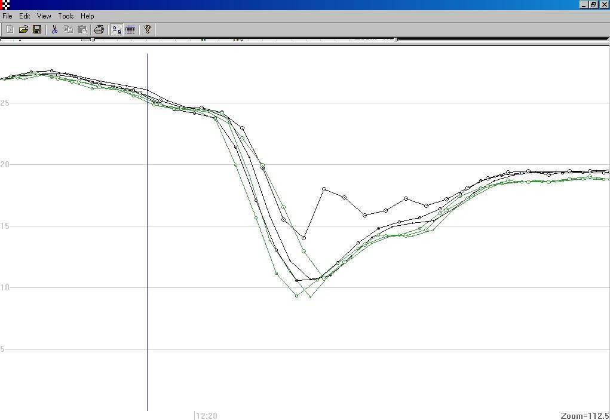Image resolution: width=610 pixels, height=420 pixels.
Task: Open a file with the folder icon
Action: [23, 29]
